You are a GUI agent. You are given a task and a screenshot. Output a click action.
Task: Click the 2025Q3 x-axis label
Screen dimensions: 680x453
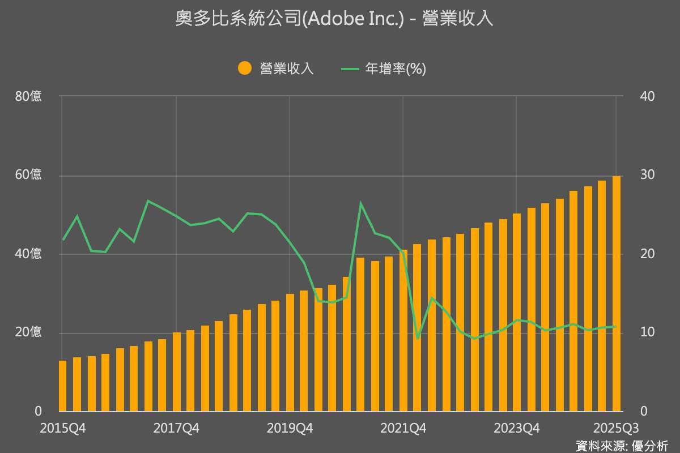pos(615,428)
